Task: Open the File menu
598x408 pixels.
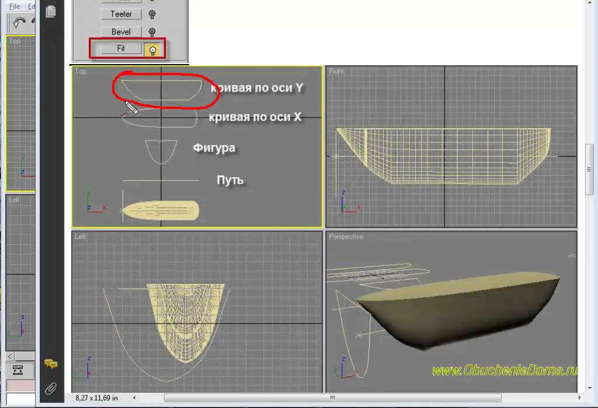Action: [15, 6]
